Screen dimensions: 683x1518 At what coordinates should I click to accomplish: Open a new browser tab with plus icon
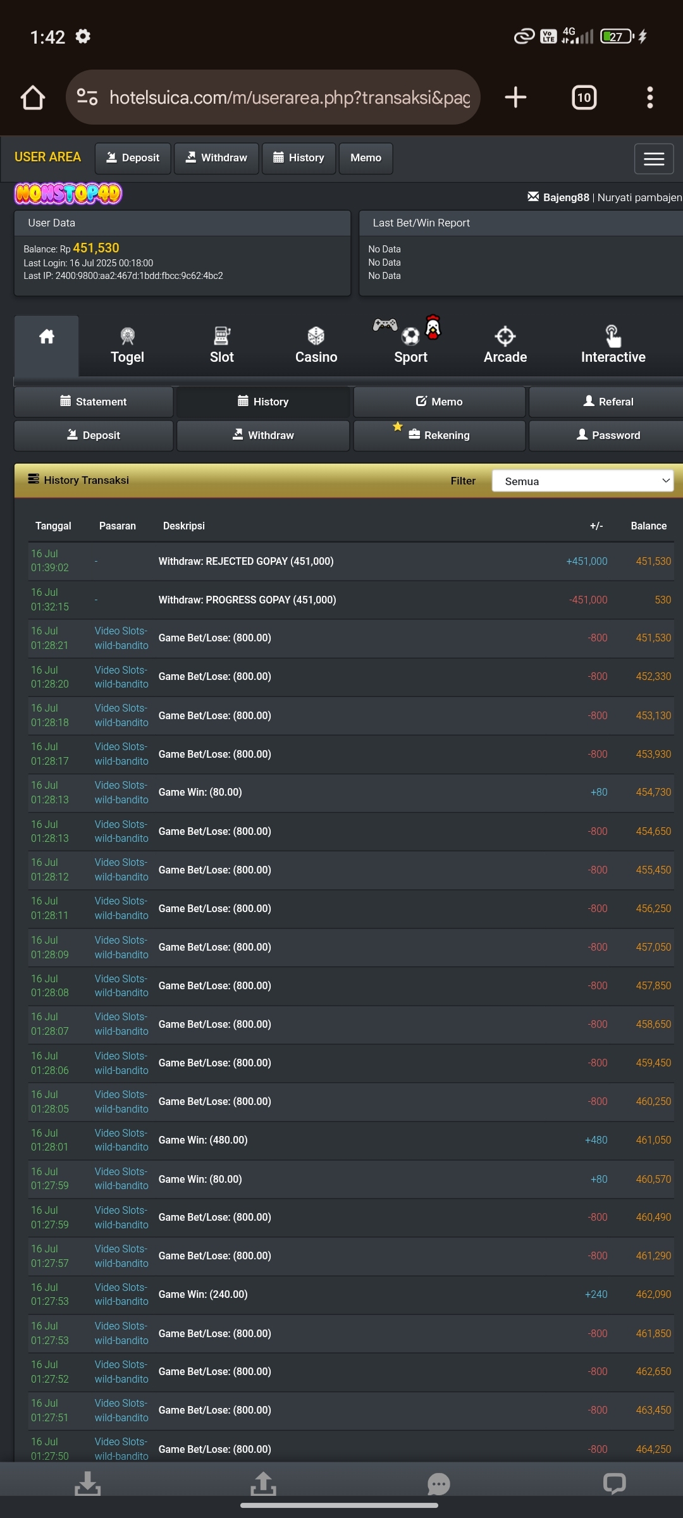[515, 97]
